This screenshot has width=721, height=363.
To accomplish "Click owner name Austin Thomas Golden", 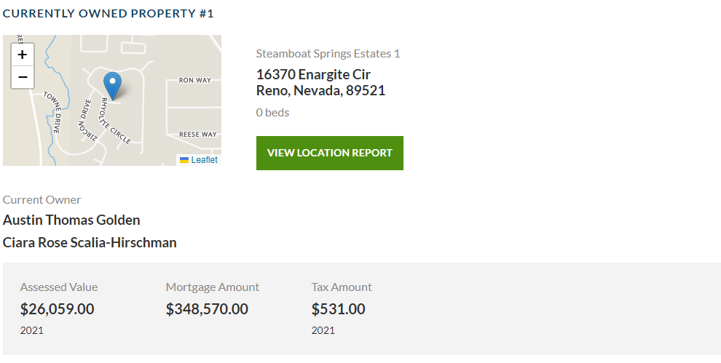I will [71, 220].
